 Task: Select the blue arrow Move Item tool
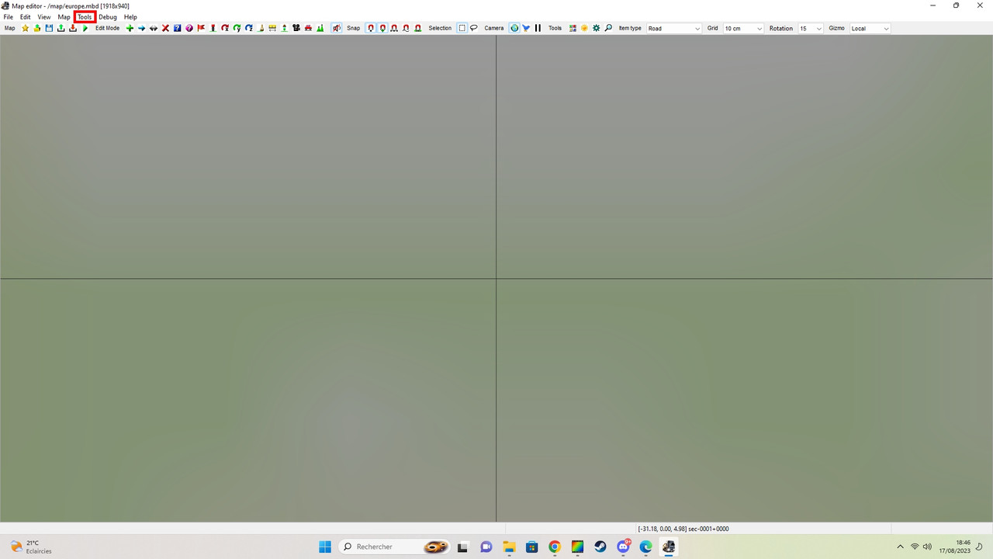141,28
